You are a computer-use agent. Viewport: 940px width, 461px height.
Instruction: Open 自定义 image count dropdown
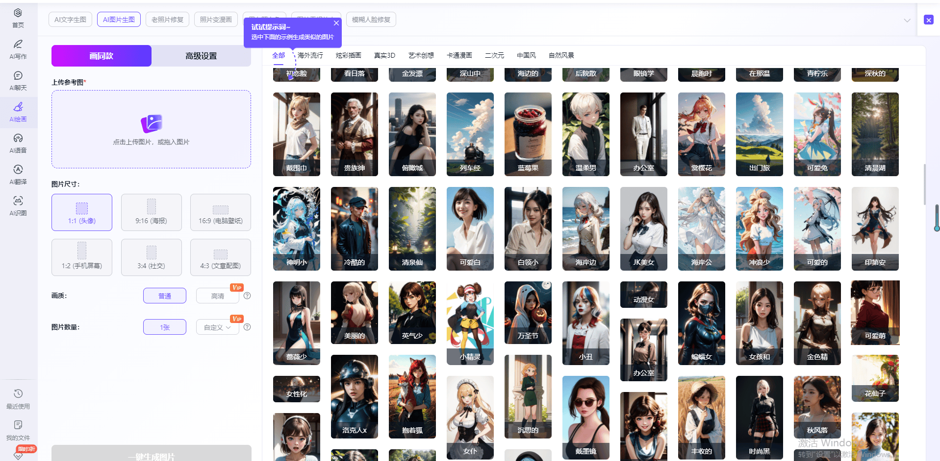point(217,327)
